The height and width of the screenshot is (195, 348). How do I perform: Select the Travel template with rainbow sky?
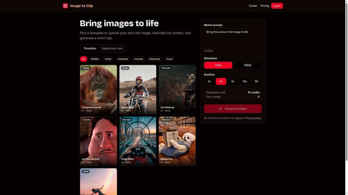click(x=98, y=182)
